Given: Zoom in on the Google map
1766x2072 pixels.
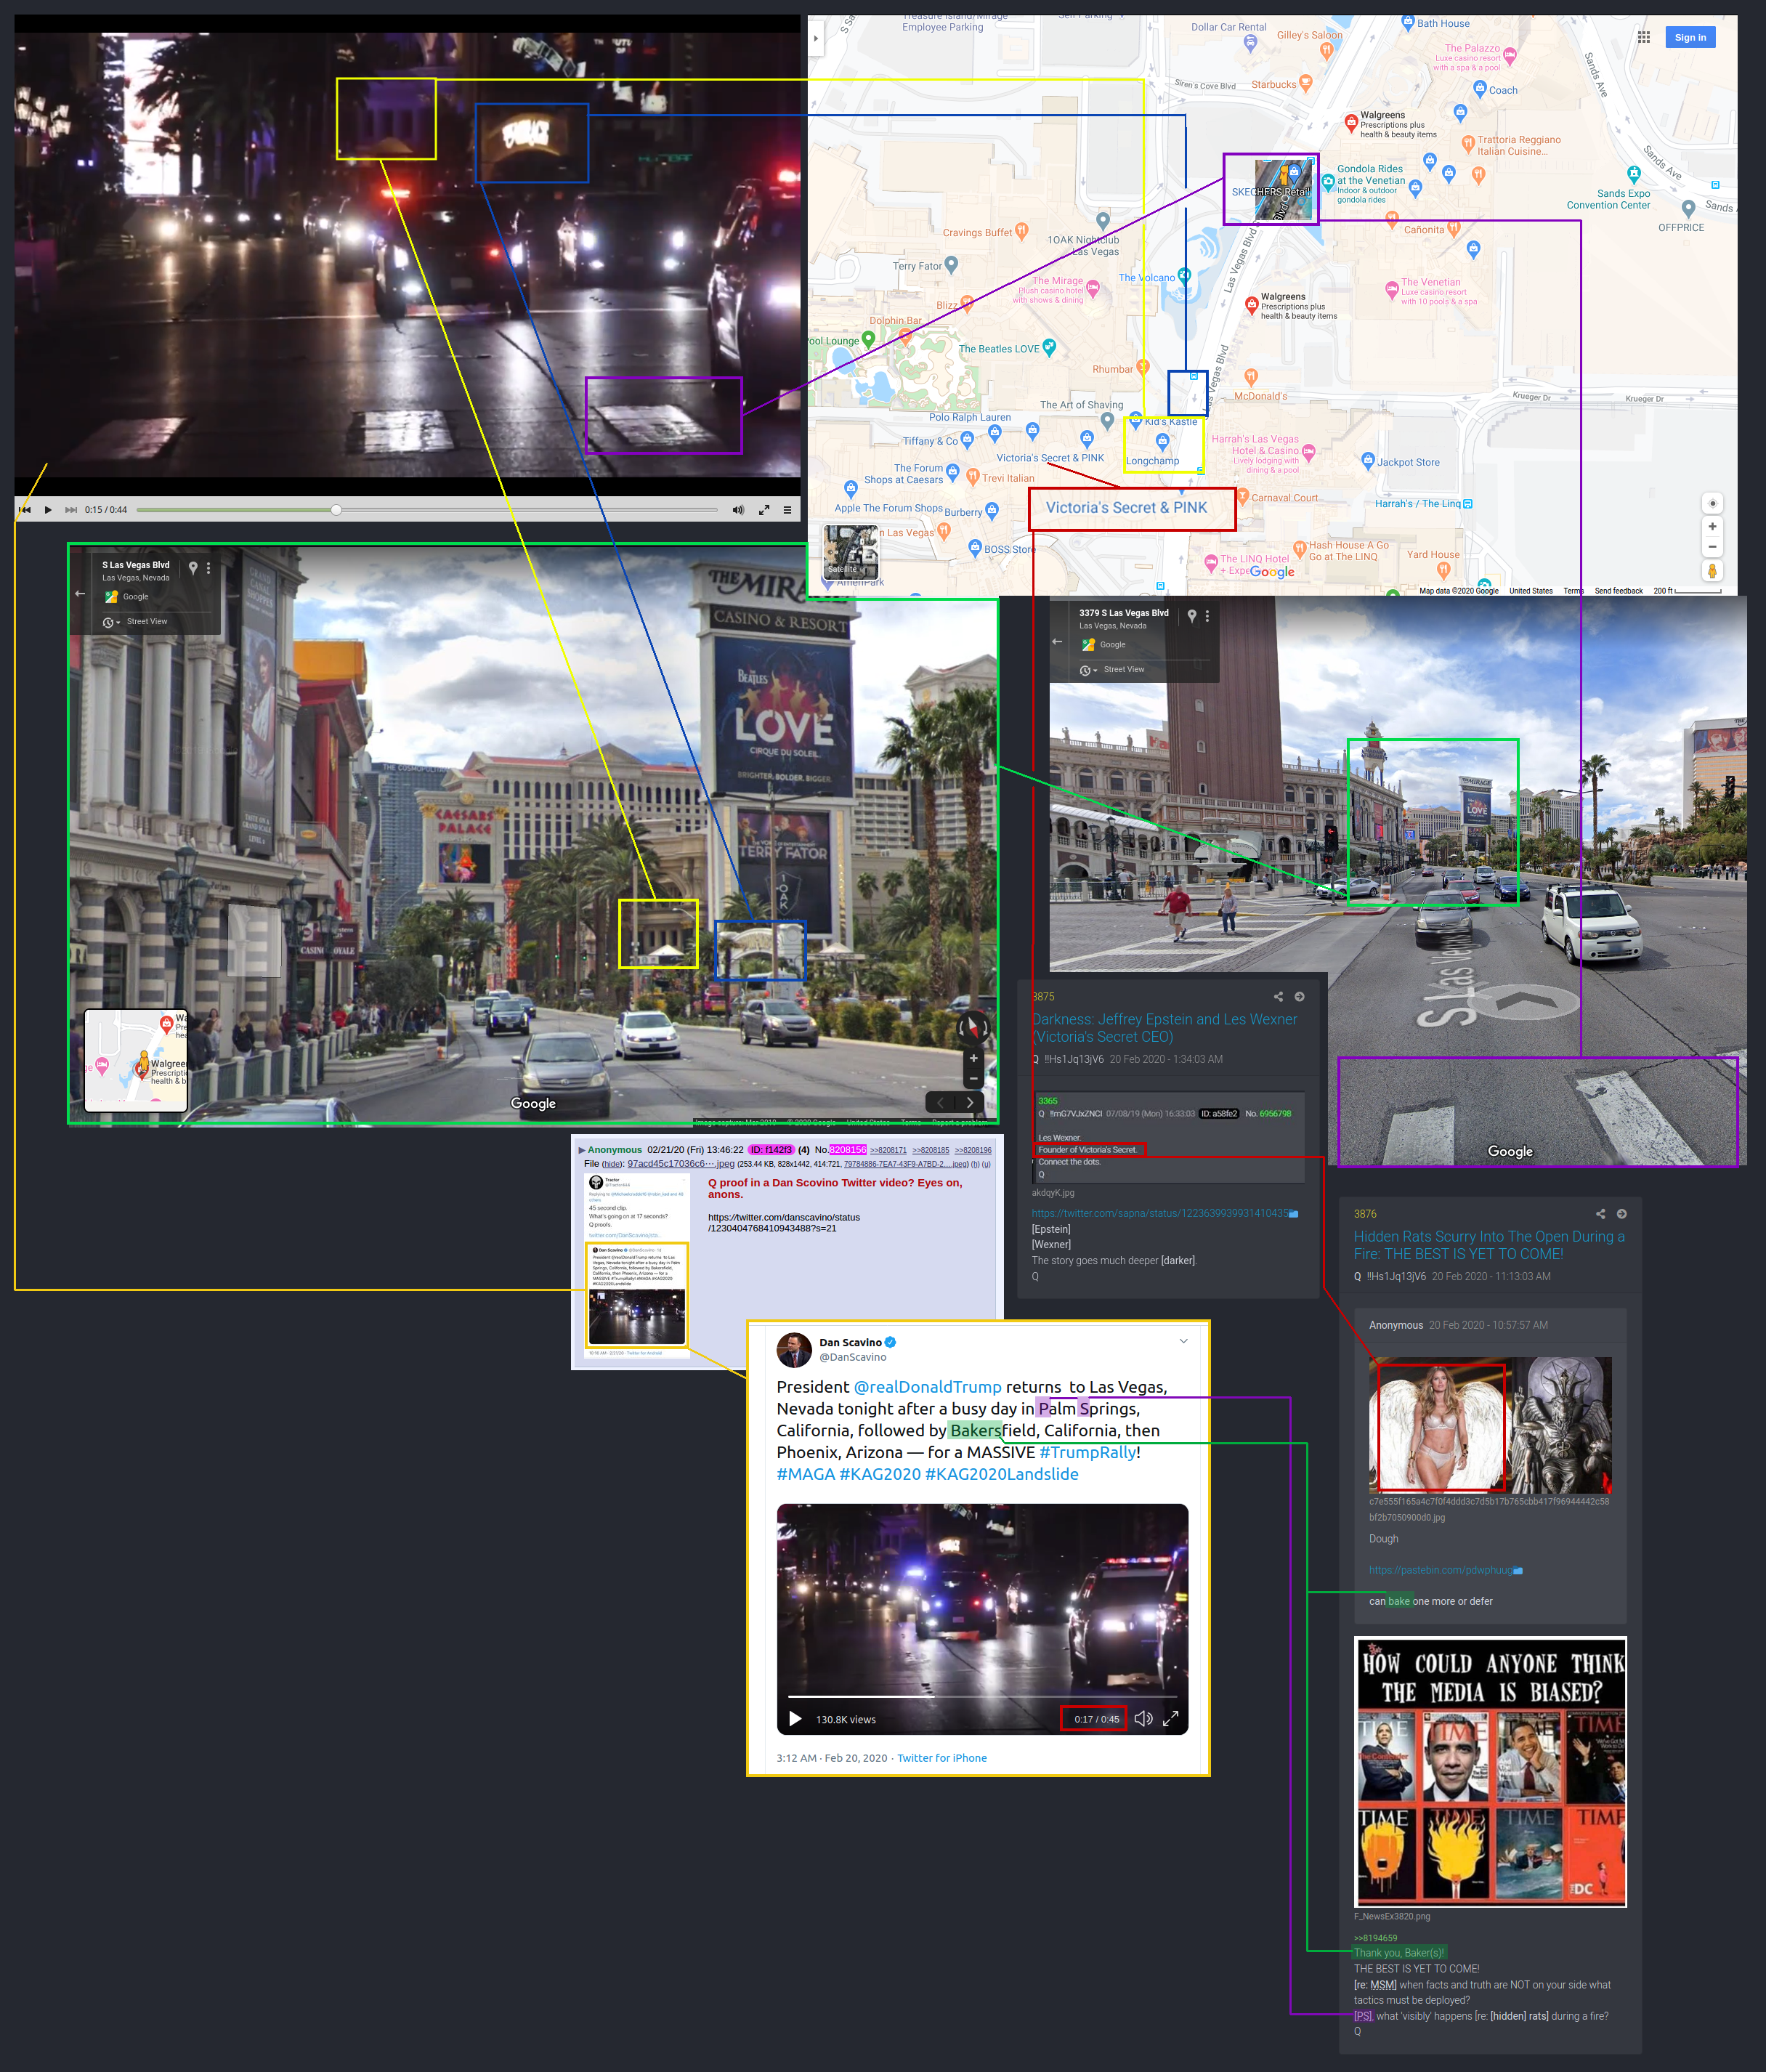Looking at the screenshot, I should 1712,526.
